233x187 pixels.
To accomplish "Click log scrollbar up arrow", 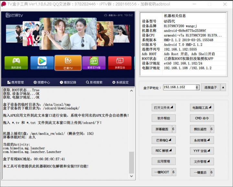I will (131, 91).
